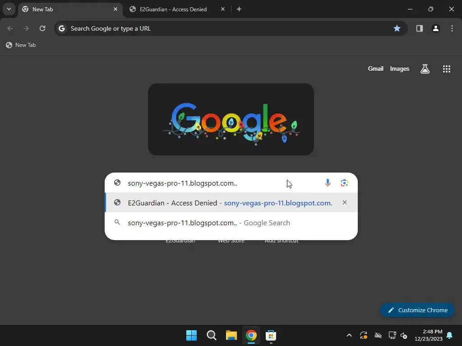
Task: Switch to the New Tab tab
Action: click(x=71, y=9)
